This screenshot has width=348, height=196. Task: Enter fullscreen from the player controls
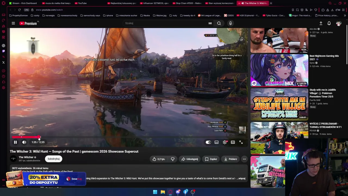point(241,142)
